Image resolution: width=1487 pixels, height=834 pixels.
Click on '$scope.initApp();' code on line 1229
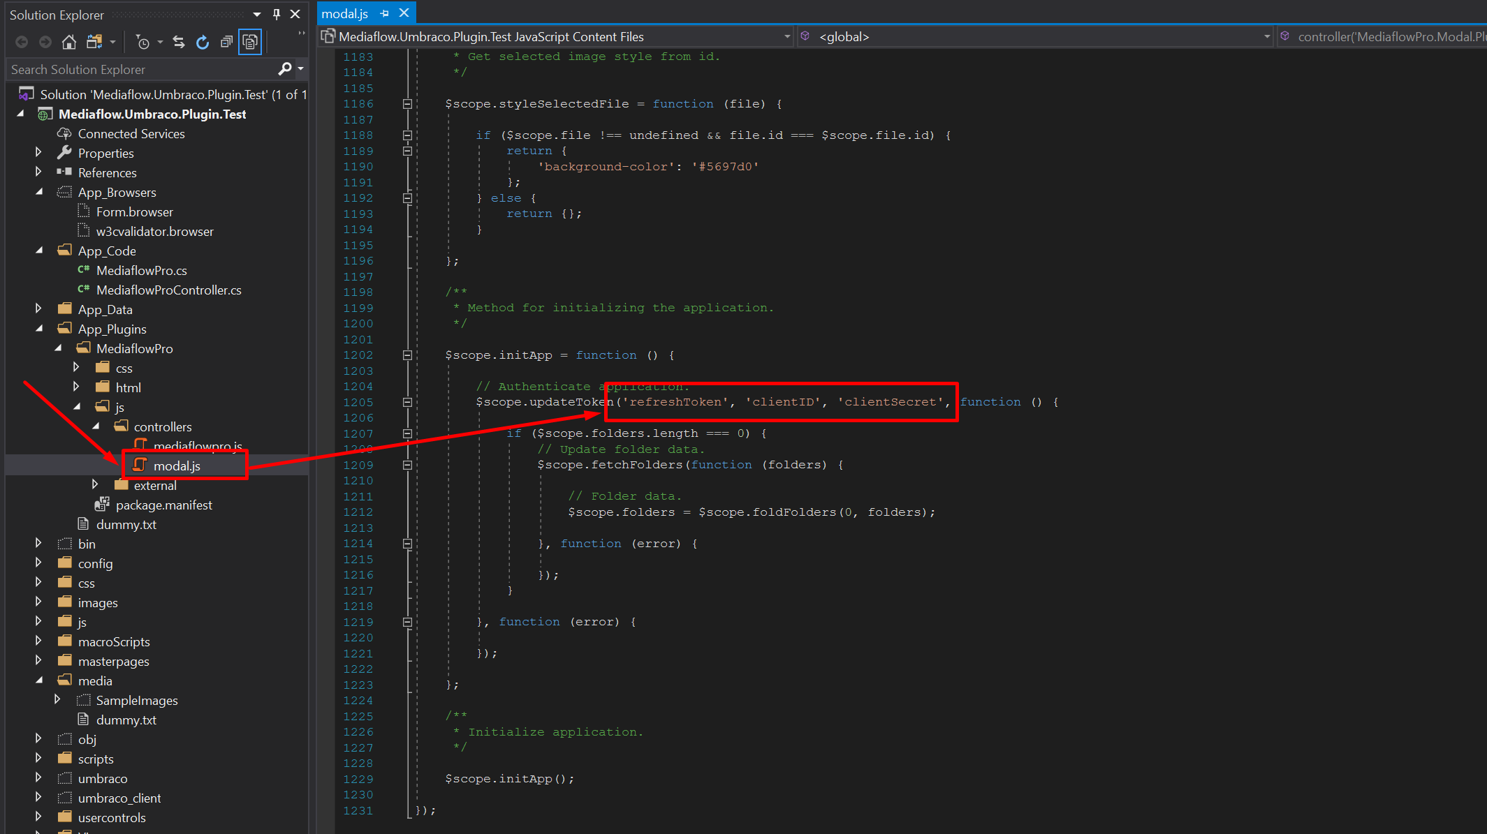click(x=509, y=779)
